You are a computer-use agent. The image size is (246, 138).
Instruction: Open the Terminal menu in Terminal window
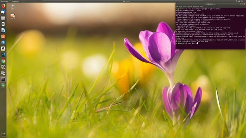click(196, 7)
